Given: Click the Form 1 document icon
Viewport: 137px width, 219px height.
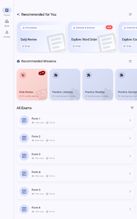Looking at the screenshot, I should click(x=24, y=120).
